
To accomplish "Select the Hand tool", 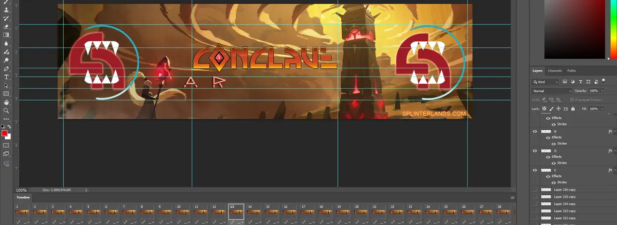I will pyautogui.click(x=6, y=102).
